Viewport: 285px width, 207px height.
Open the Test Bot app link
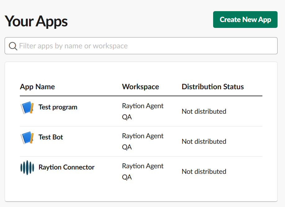tap(51, 137)
